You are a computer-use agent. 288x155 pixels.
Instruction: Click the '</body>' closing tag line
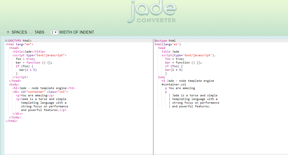(x=15, y=117)
